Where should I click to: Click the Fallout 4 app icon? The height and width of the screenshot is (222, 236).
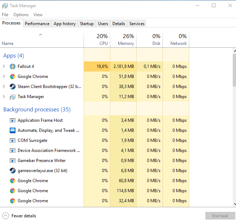(x=13, y=66)
